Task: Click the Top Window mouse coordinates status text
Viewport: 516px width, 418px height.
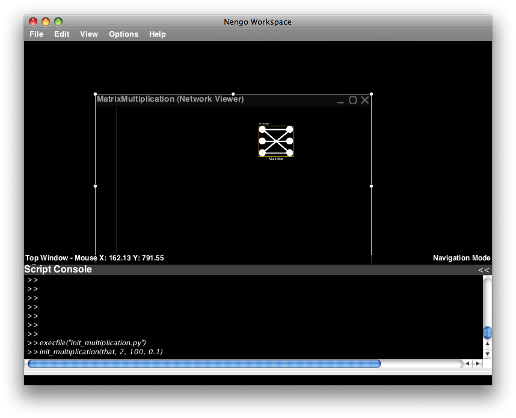Action: click(94, 258)
